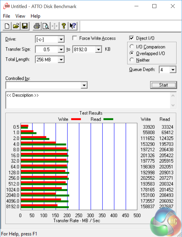Click the Print toolbar icon
Image resolution: width=182 pixels, height=237 pixels.
[x=37, y=26]
